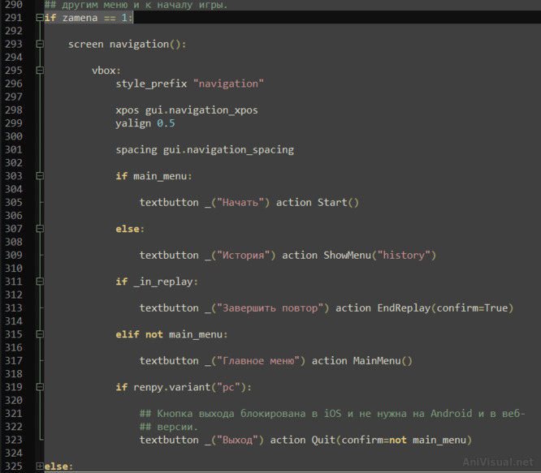
Task: Click line number 291 in the gutter
Action: (14, 18)
